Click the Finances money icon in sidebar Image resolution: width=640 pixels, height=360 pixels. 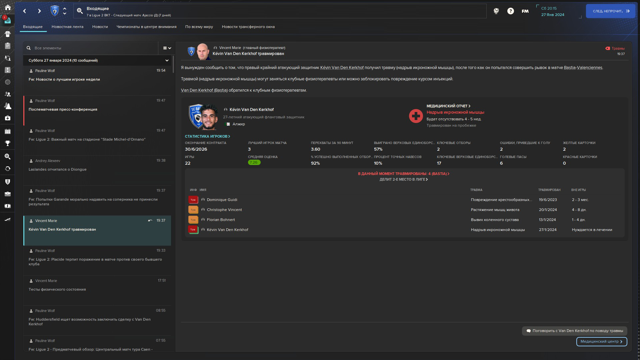(x=8, y=206)
